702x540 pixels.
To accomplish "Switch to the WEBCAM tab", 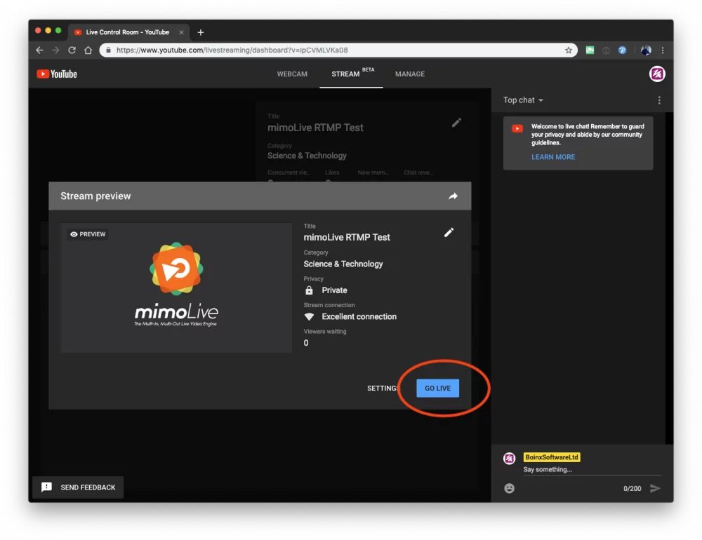I will click(x=292, y=74).
